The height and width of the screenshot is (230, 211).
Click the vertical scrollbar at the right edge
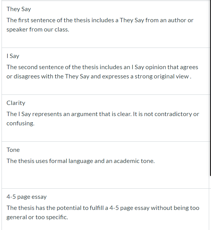(x=210, y=88)
